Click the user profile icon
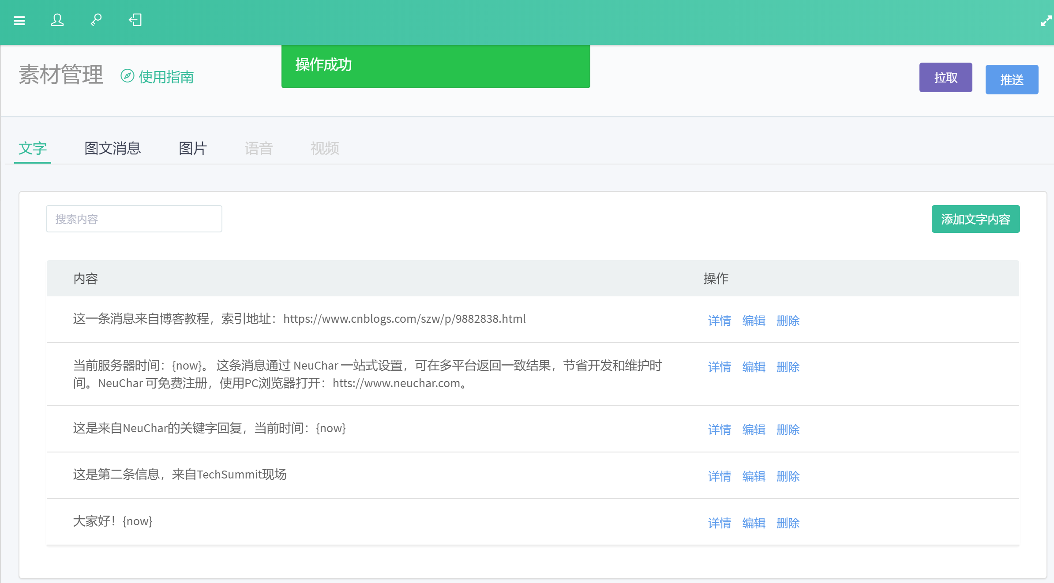 tap(57, 20)
